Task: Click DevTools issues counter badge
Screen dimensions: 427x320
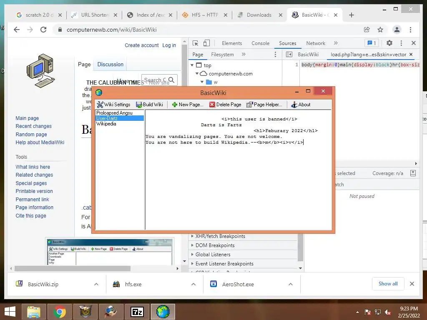Action: click(372, 43)
